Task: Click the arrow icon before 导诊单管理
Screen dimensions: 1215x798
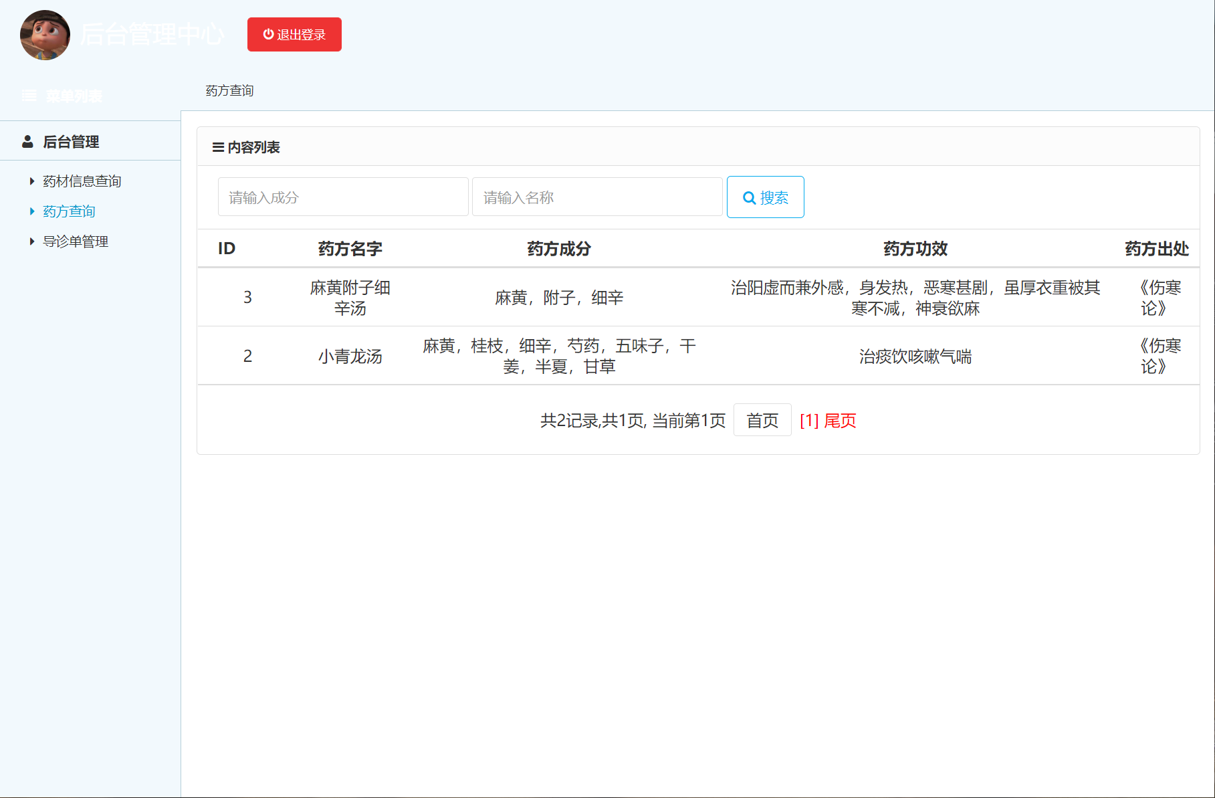Action: [x=31, y=241]
